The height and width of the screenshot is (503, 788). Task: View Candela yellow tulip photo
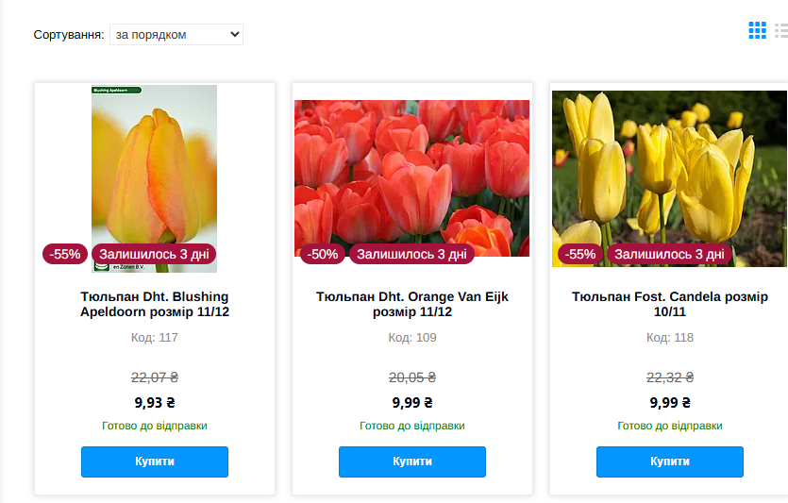click(x=669, y=170)
